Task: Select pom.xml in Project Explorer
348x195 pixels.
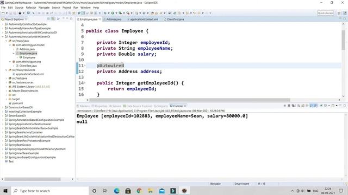Action: click(17, 103)
